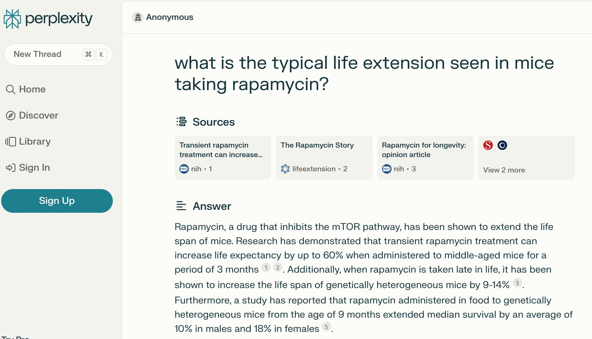The image size is (592, 339).
Task: Open the New Thread input box
Action: pos(58,55)
